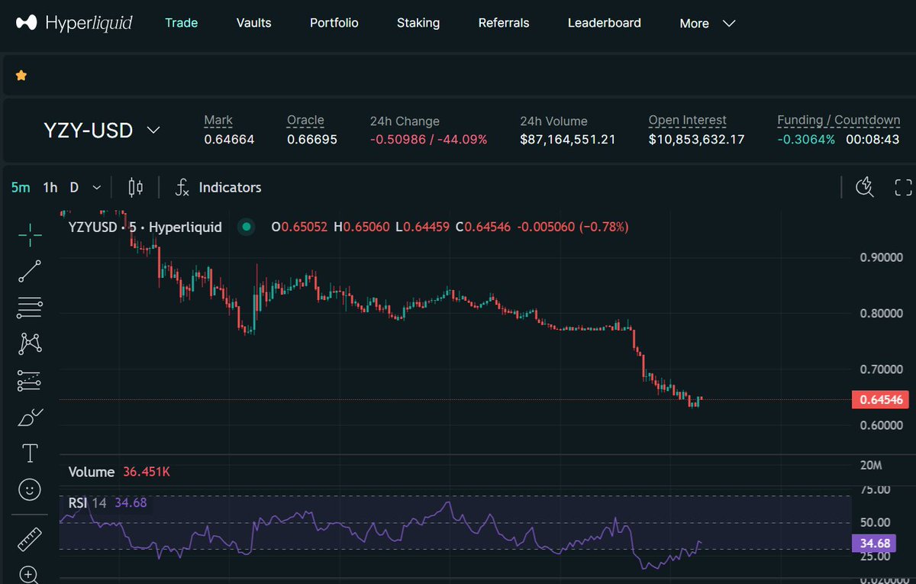The image size is (916, 584).
Task: Click the alert clock icon
Action: pos(865,187)
